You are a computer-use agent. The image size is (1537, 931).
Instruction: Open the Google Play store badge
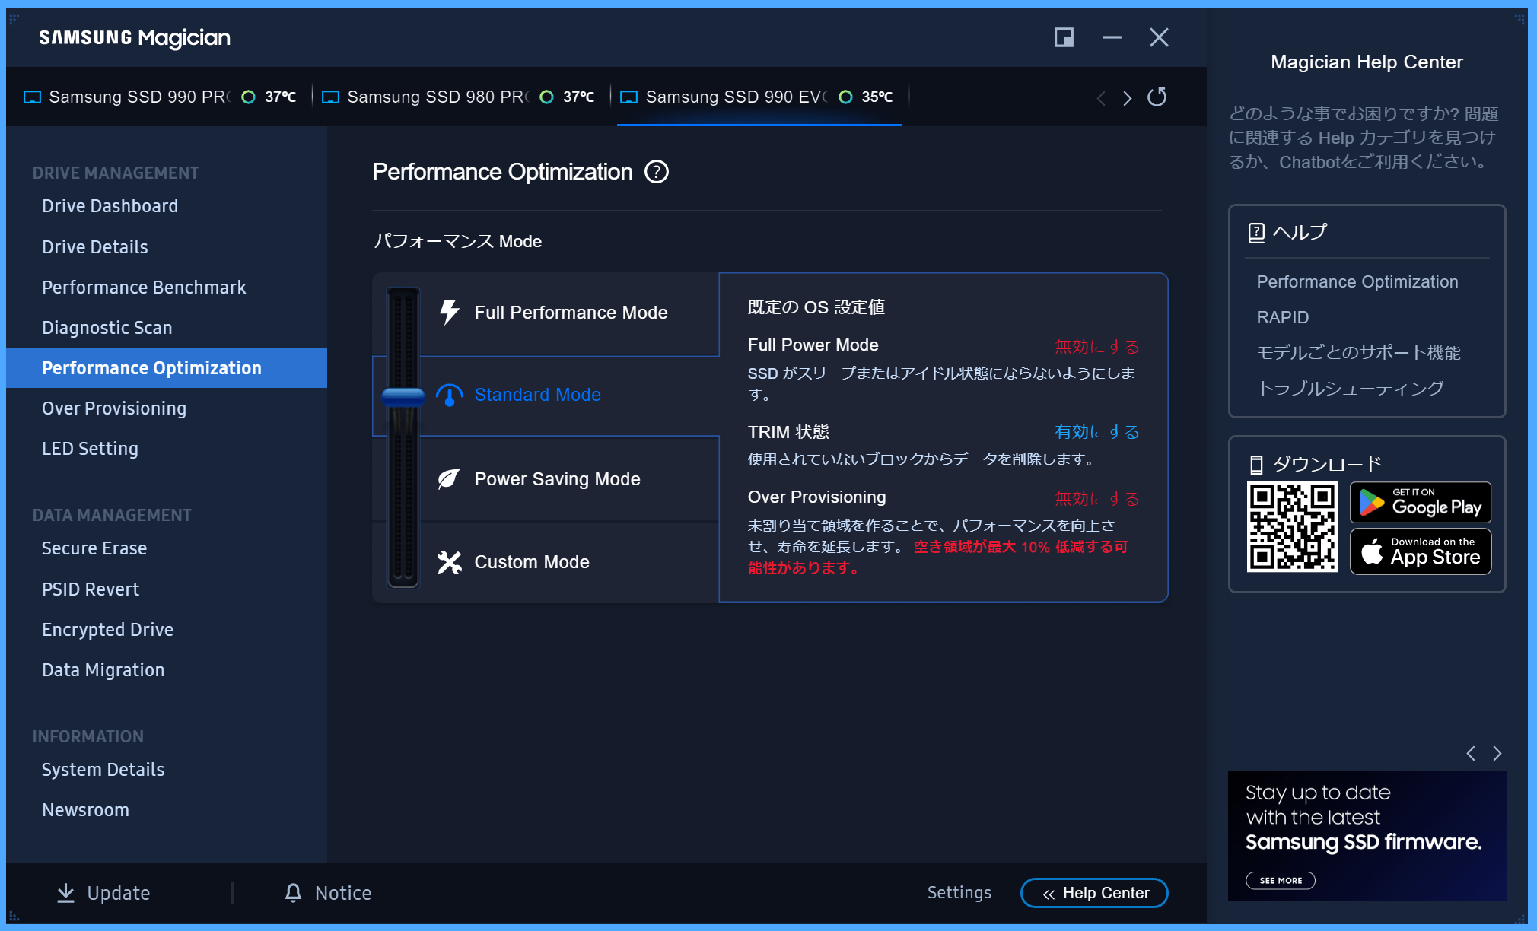(x=1421, y=503)
